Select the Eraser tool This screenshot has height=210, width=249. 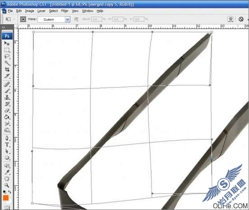click(x=7, y=110)
